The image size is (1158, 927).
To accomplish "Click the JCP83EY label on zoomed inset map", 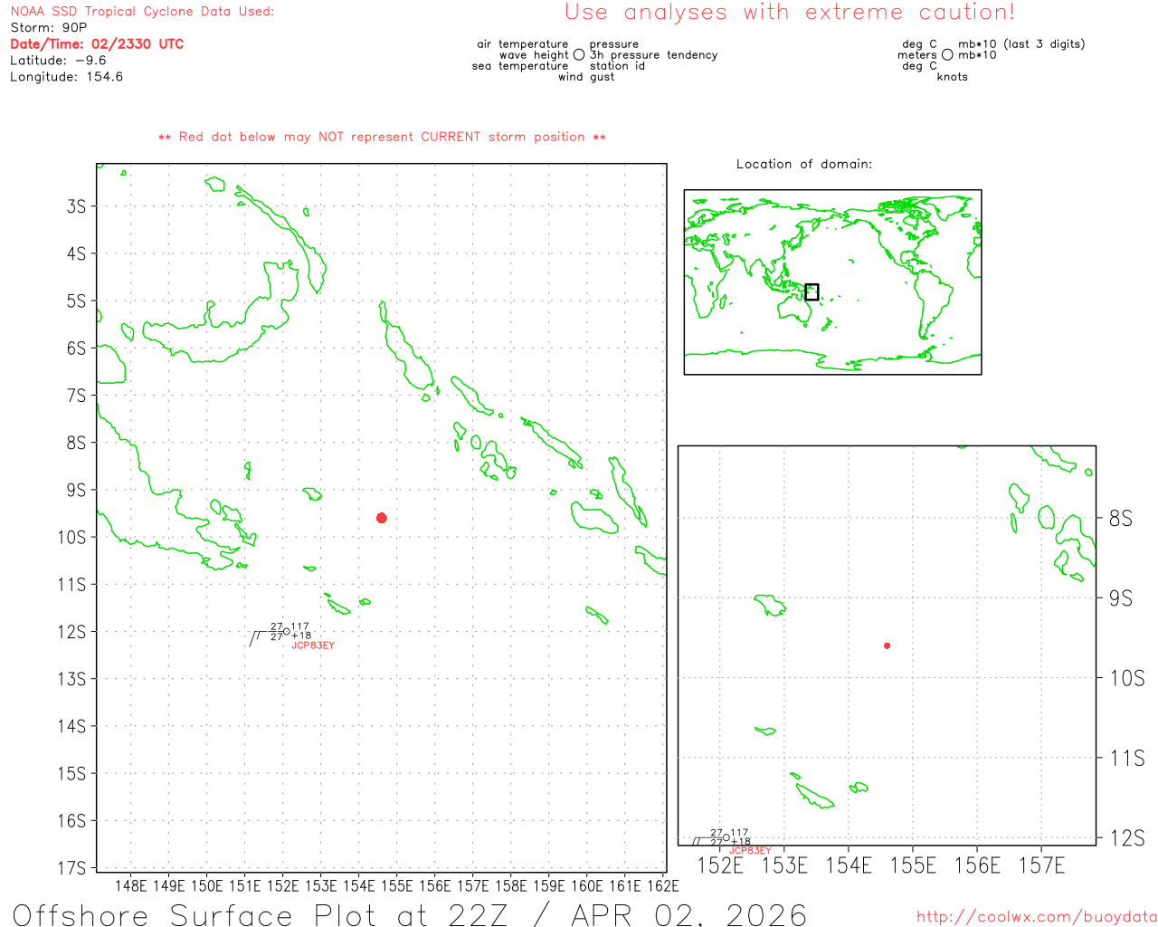I will point(750,851).
